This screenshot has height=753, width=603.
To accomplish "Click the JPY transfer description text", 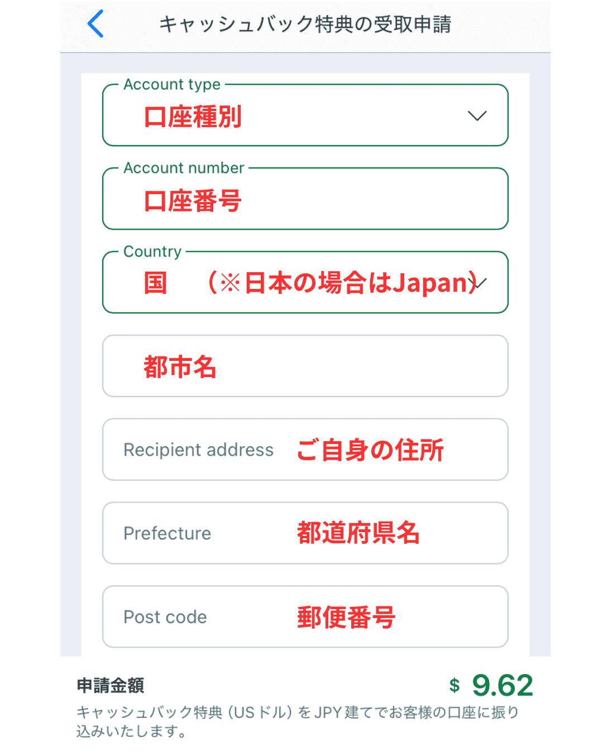I will pyautogui.click(x=298, y=721).
